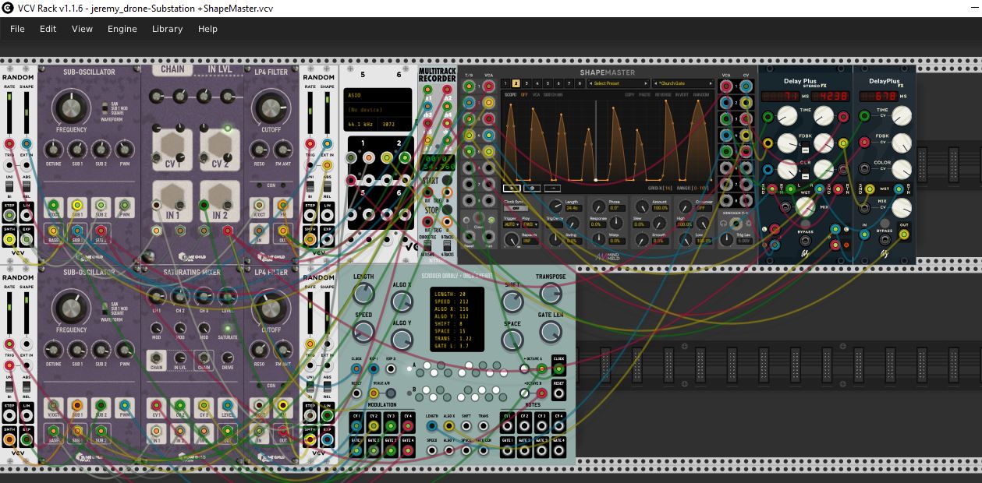Open the Library menu

click(x=167, y=29)
